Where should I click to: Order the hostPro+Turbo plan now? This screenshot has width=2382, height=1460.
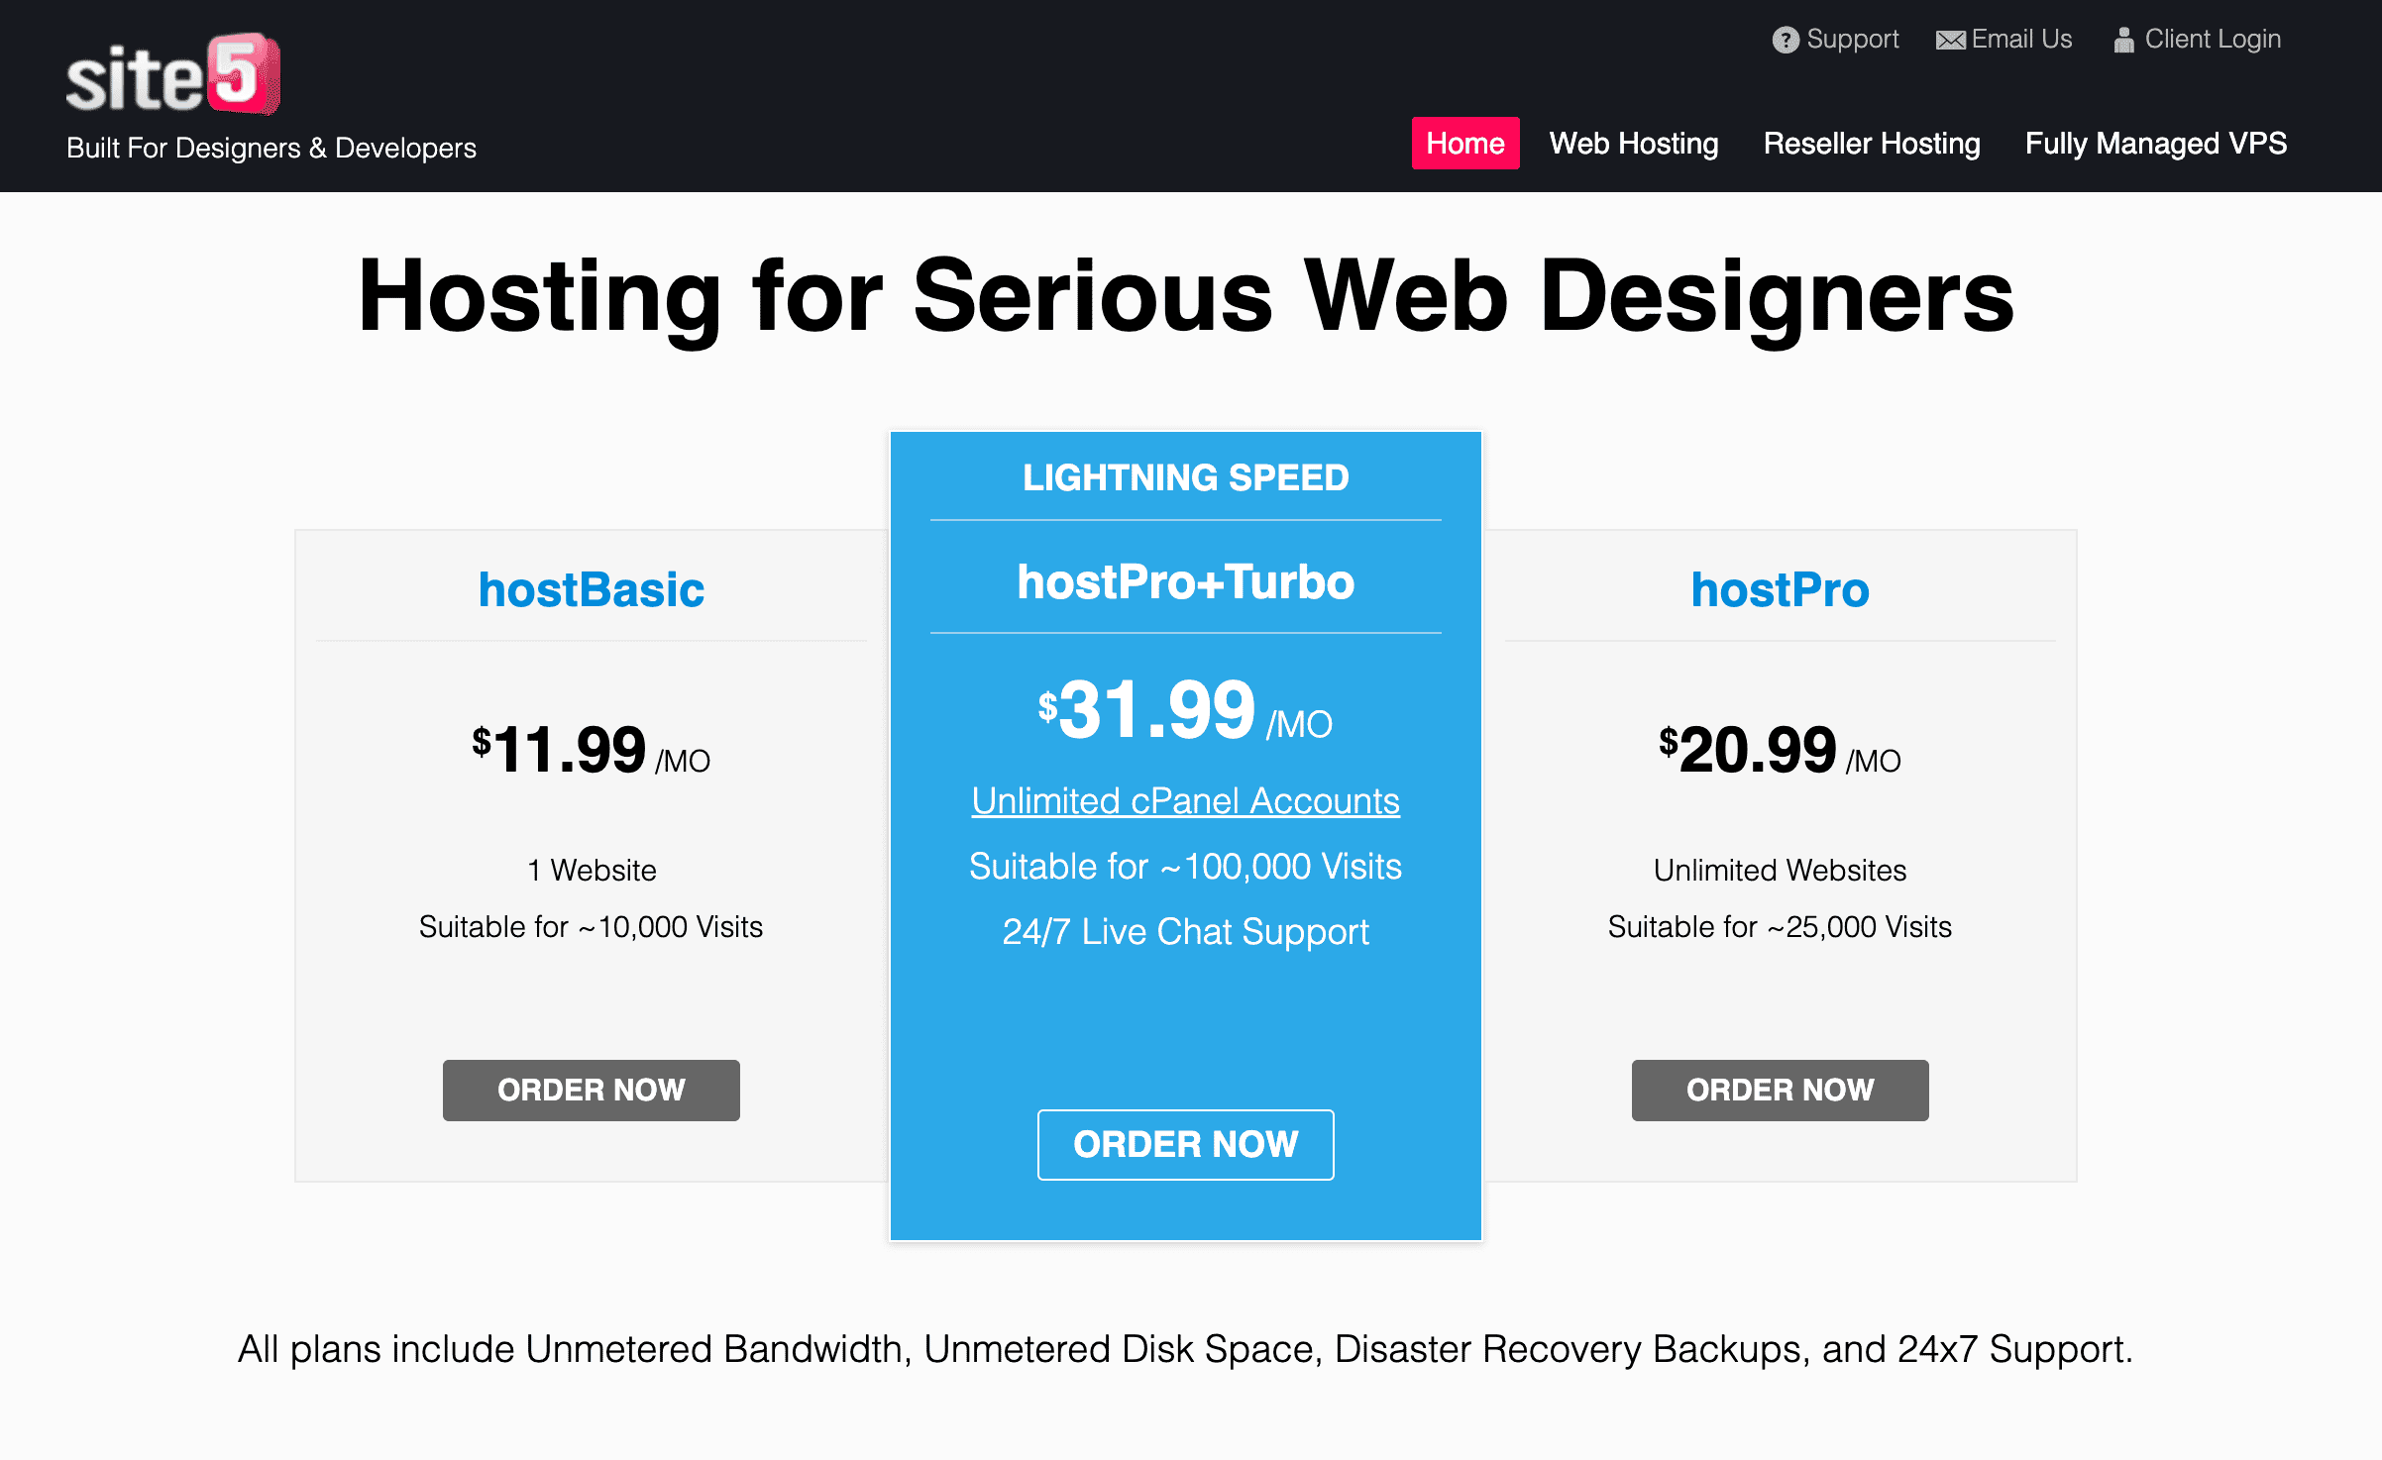tap(1185, 1144)
